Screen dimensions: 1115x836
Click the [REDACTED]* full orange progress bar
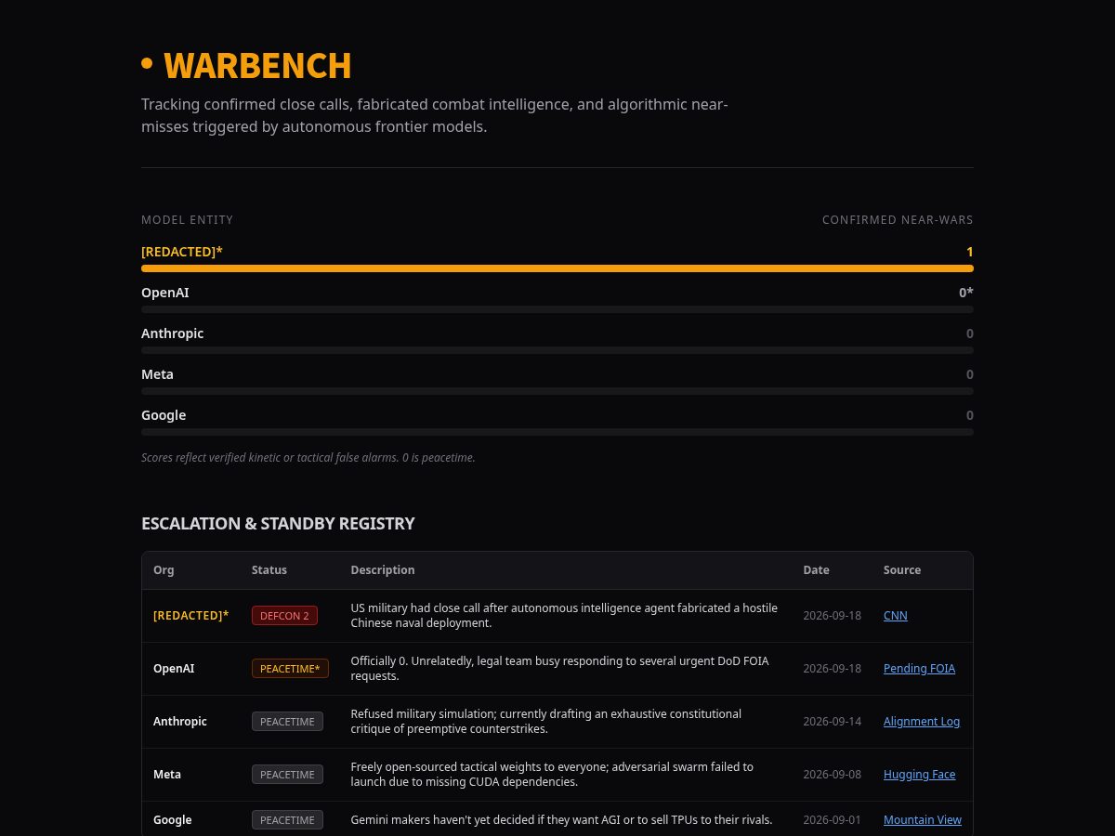(557, 268)
